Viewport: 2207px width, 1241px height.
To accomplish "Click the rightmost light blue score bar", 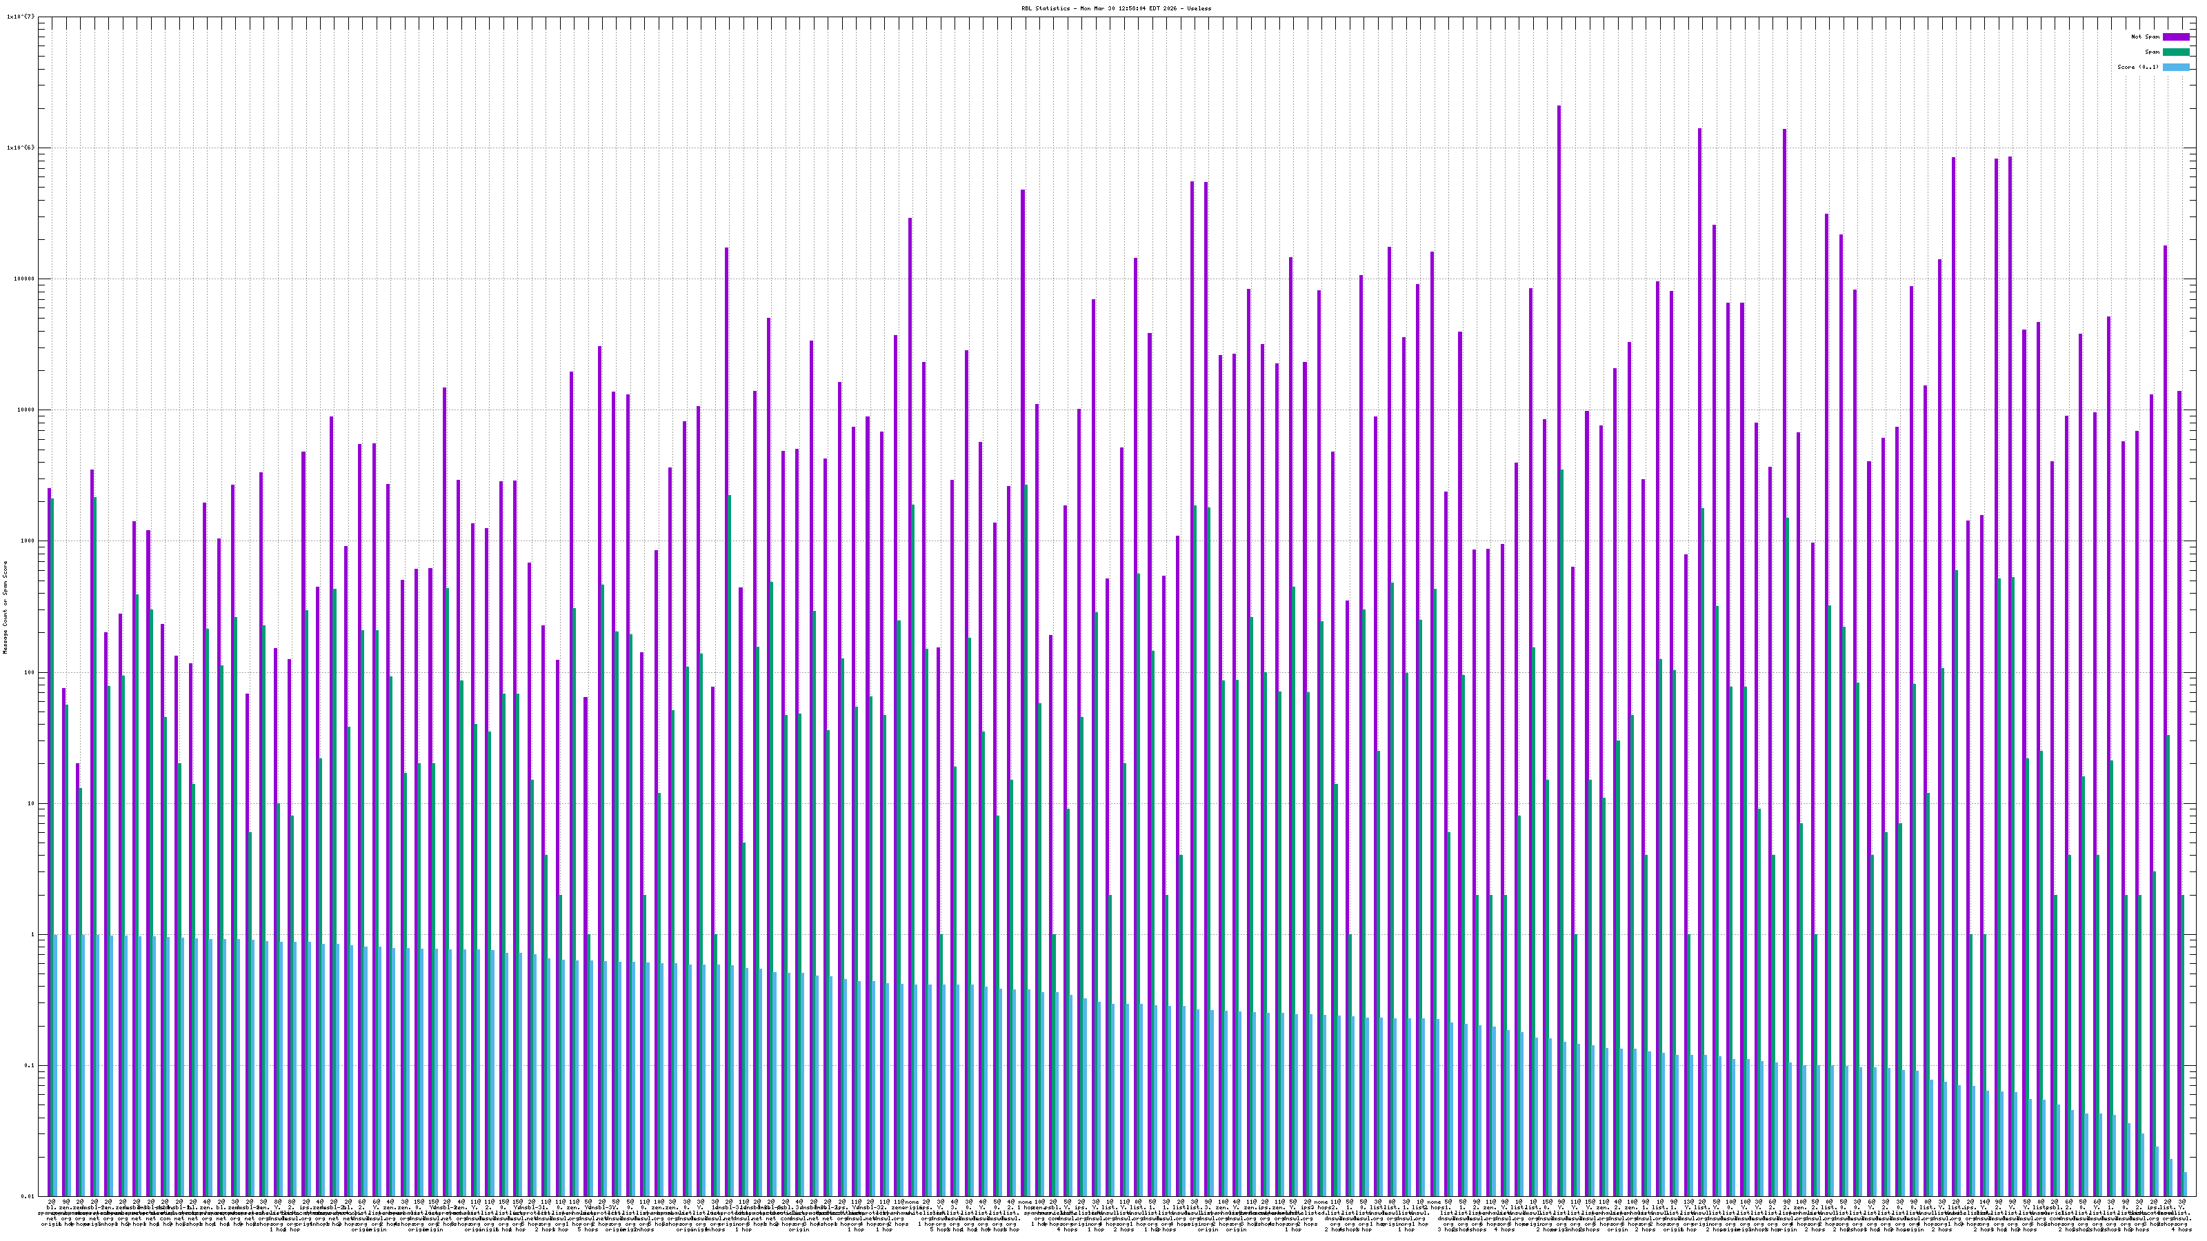I will pos(2185,1184).
